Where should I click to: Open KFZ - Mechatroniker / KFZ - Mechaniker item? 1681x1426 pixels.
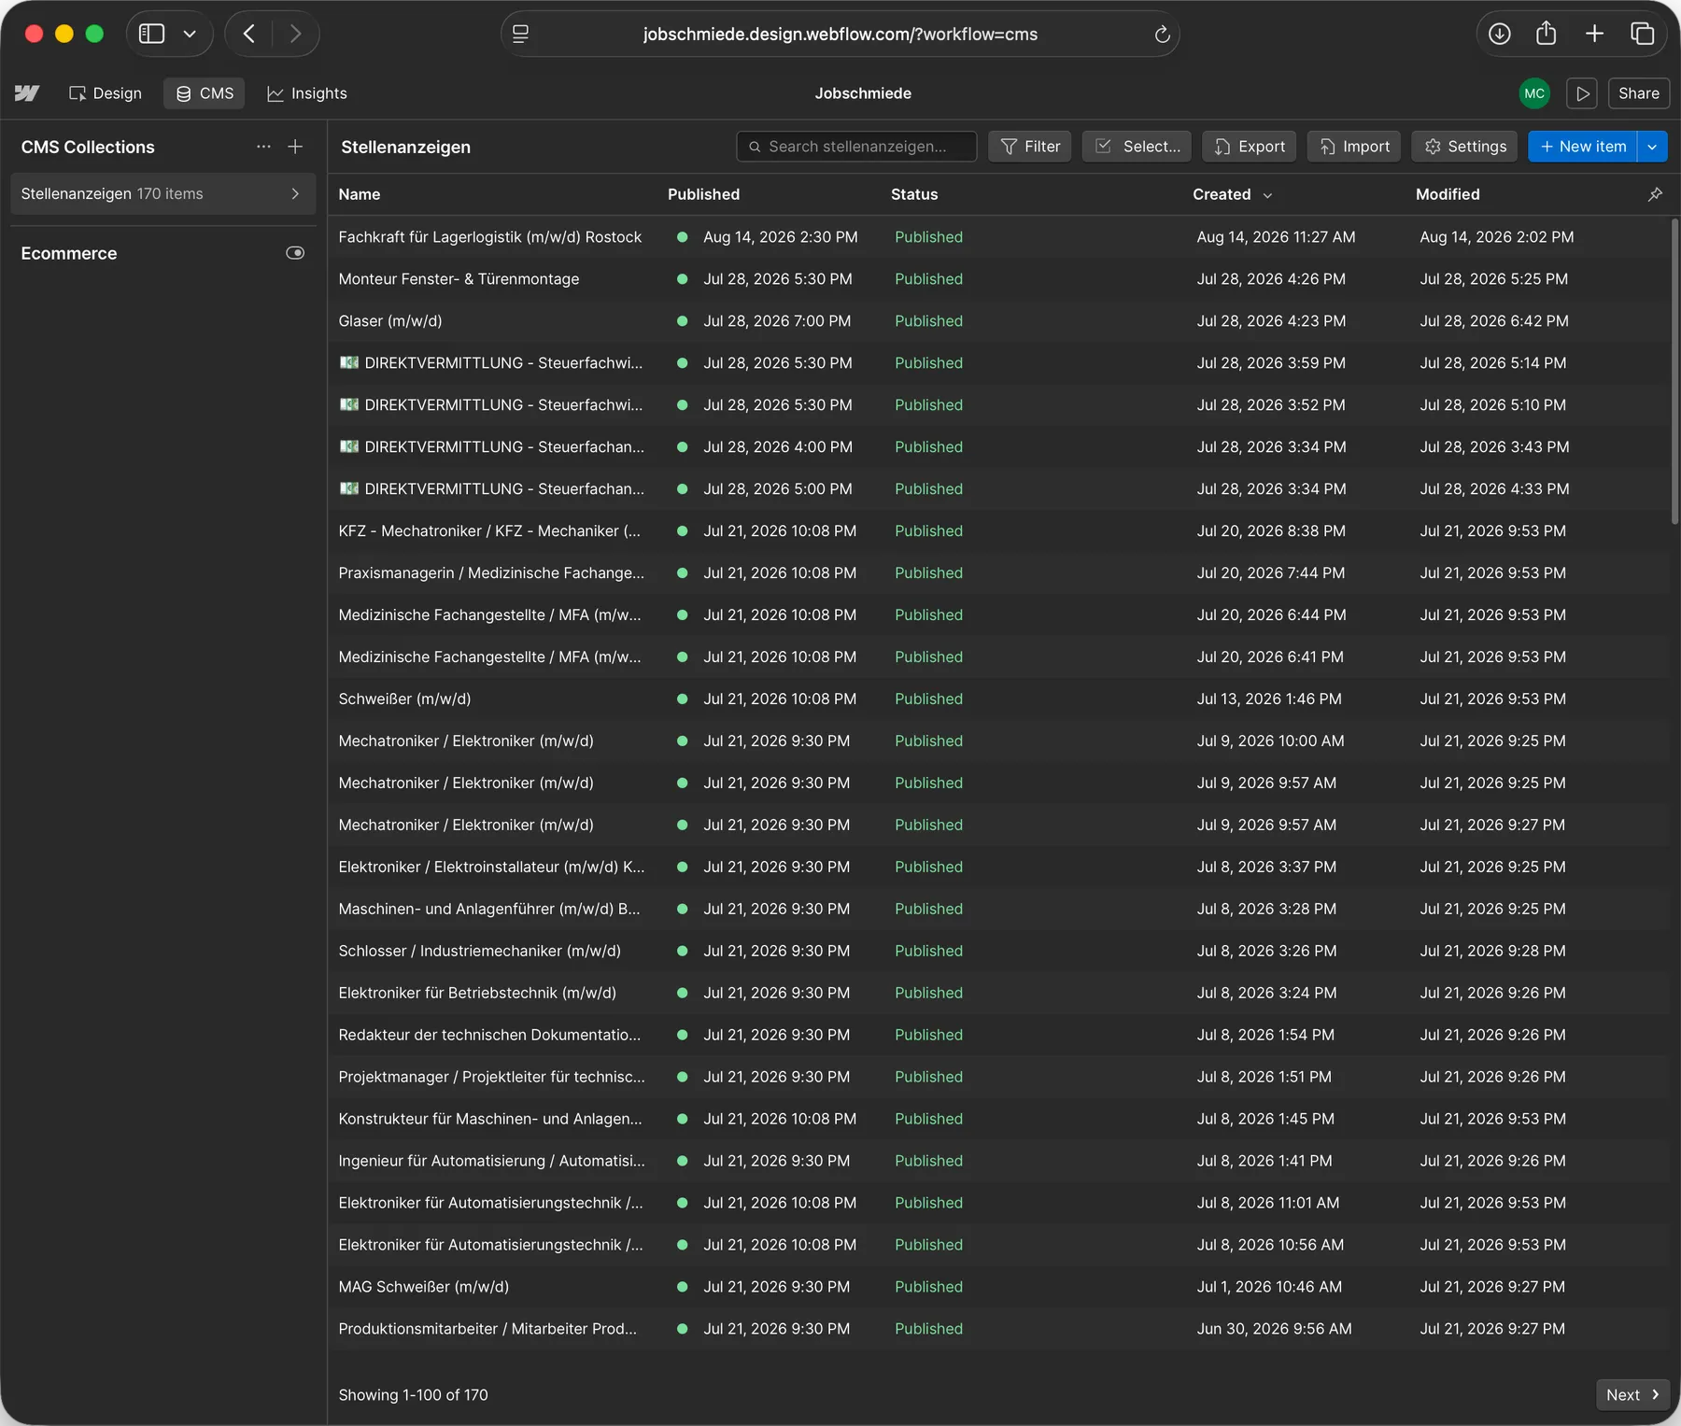[x=489, y=530]
